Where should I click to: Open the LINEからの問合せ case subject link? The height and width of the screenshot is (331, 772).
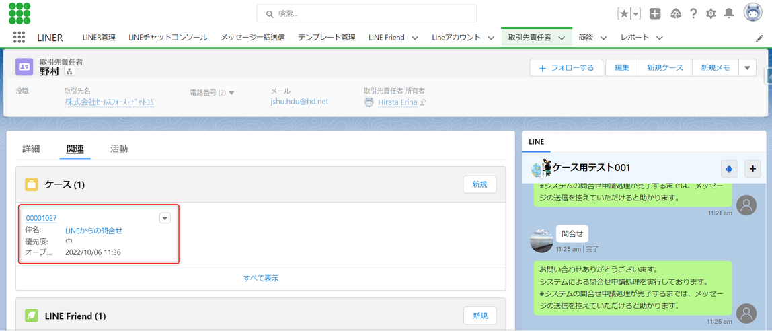coord(94,230)
